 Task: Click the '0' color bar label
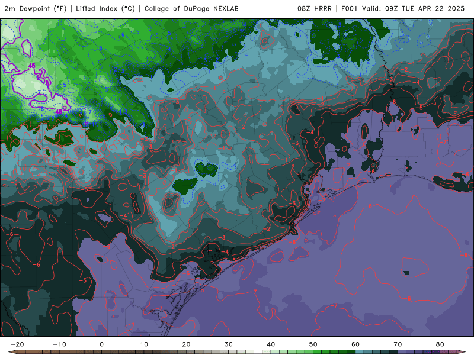point(101,344)
